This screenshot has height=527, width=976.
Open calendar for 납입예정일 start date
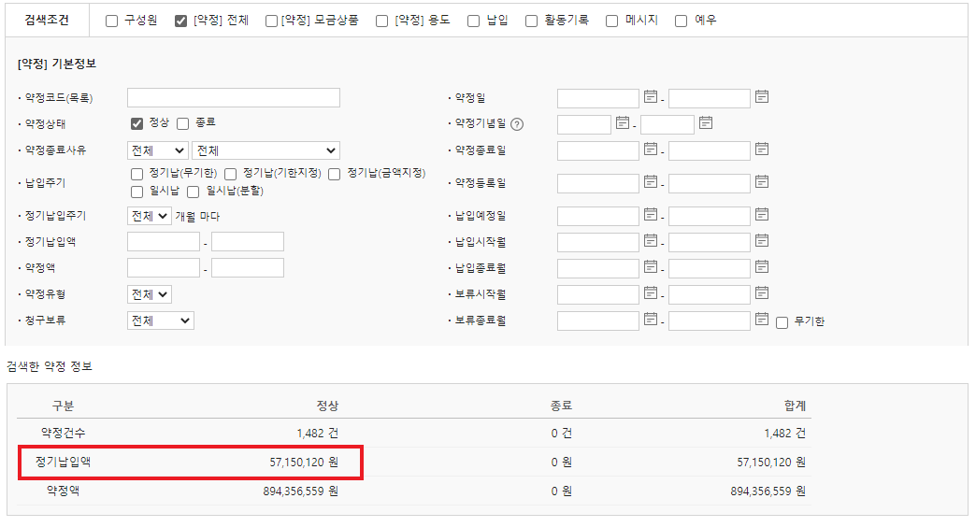pyautogui.click(x=651, y=214)
